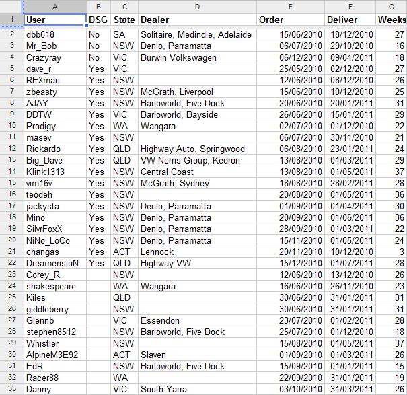Select cell with user shakespeare

[x=55, y=286]
